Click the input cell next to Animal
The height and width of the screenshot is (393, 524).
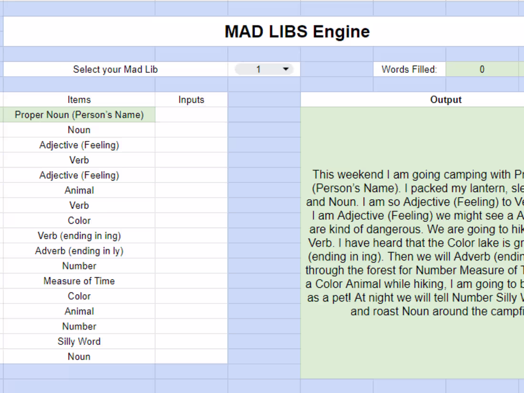point(191,190)
